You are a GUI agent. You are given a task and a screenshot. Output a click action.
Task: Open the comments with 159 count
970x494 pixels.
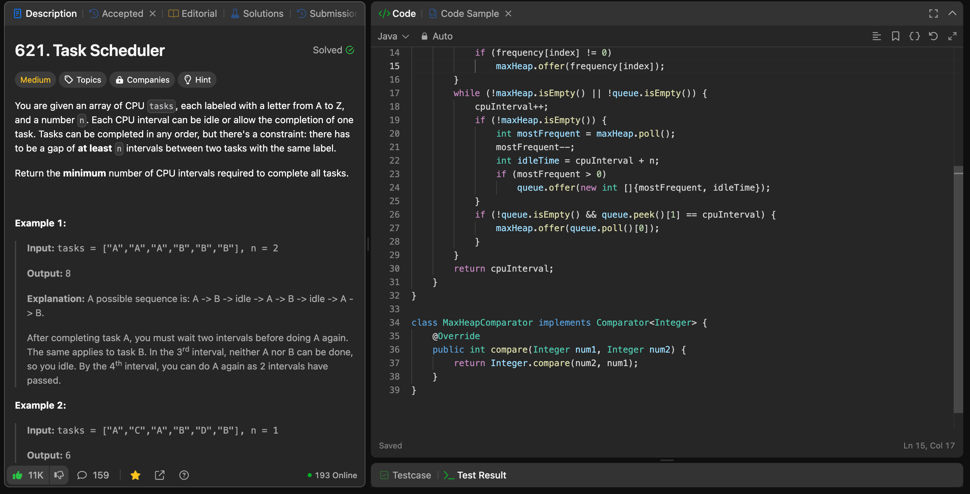93,475
